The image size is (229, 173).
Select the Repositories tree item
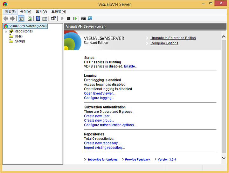tap(24, 31)
